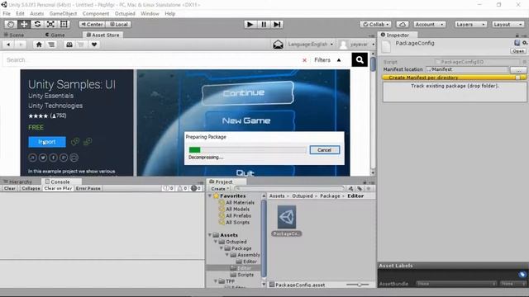Click the black search magnifier button

360,60
